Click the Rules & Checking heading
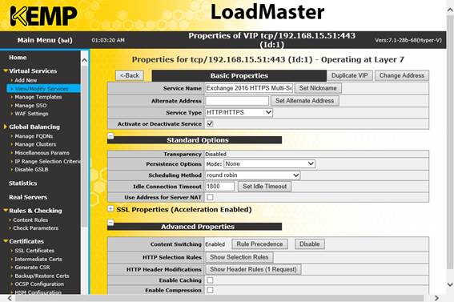 pos(35,211)
